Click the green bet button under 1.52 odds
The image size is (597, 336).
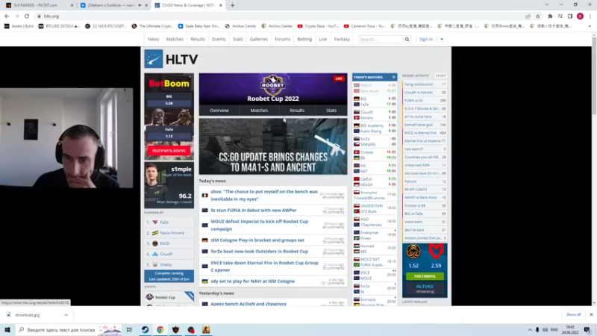click(425, 276)
